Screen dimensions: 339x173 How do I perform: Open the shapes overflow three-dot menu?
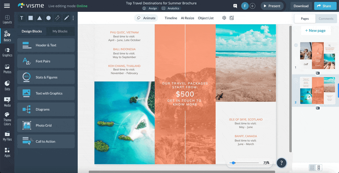[x=73, y=18]
